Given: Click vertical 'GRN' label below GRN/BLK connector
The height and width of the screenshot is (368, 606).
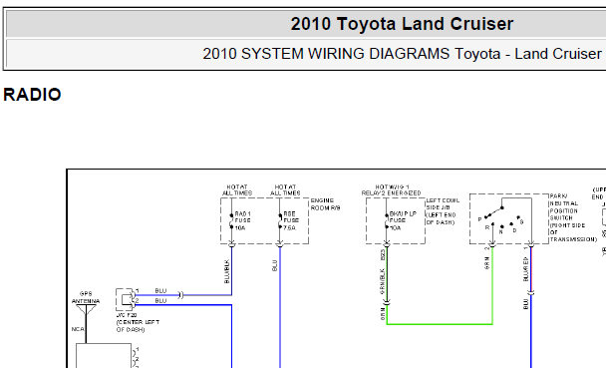Looking at the screenshot, I should coord(383,313).
